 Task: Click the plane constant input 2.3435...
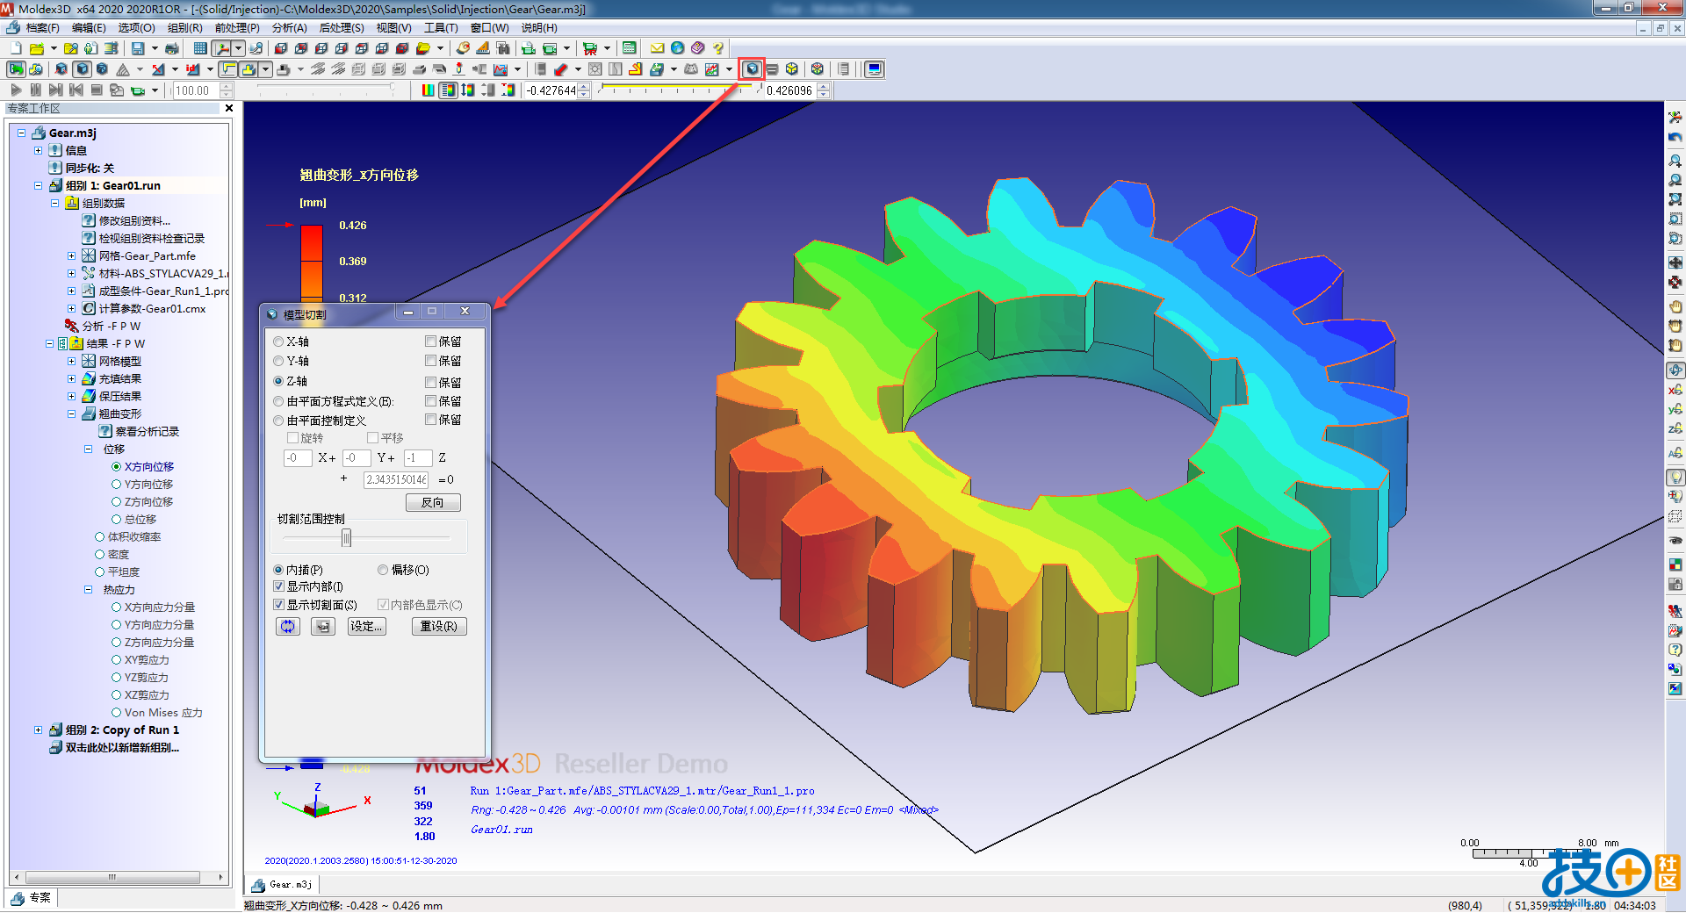tap(397, 479)
